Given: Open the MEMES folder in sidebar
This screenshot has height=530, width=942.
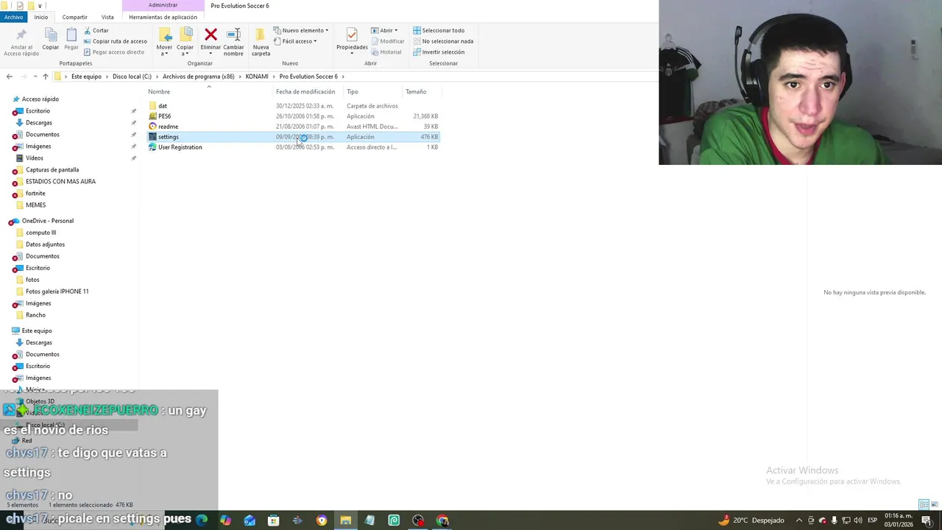Looking at the screenshot, I should click(x=35, y=205).
